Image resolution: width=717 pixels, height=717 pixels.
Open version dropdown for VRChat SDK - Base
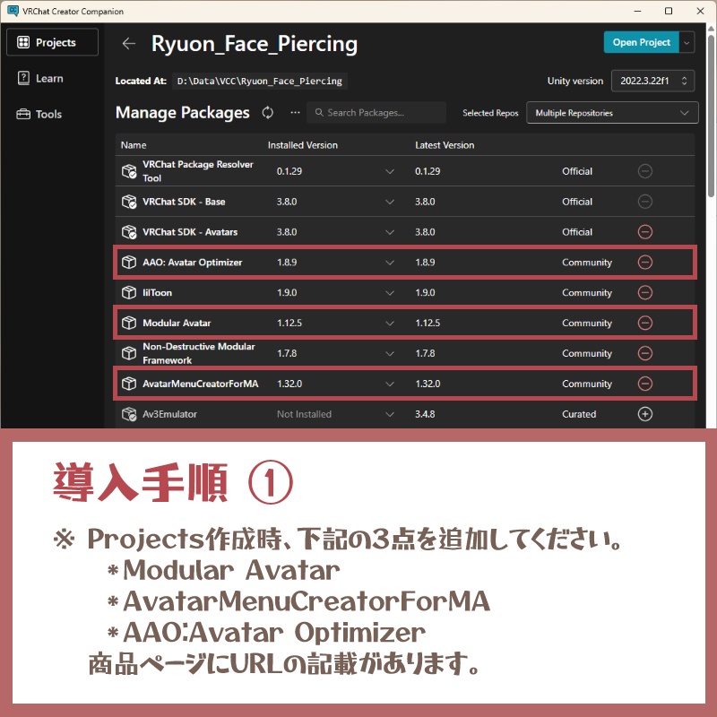[390, 202]
